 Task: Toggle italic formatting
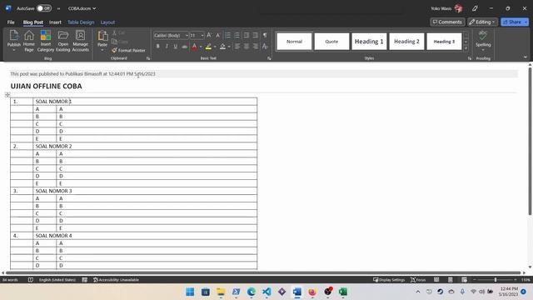[x=167, y=47]
